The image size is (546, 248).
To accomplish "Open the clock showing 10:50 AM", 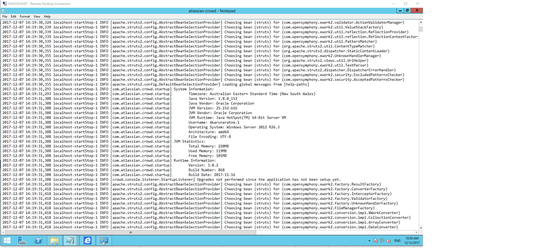I will pos(411,240).
